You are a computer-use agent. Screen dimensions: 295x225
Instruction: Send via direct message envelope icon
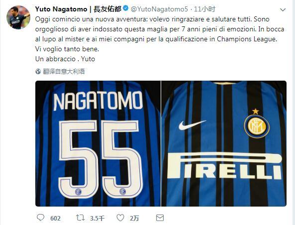point(160,218)
